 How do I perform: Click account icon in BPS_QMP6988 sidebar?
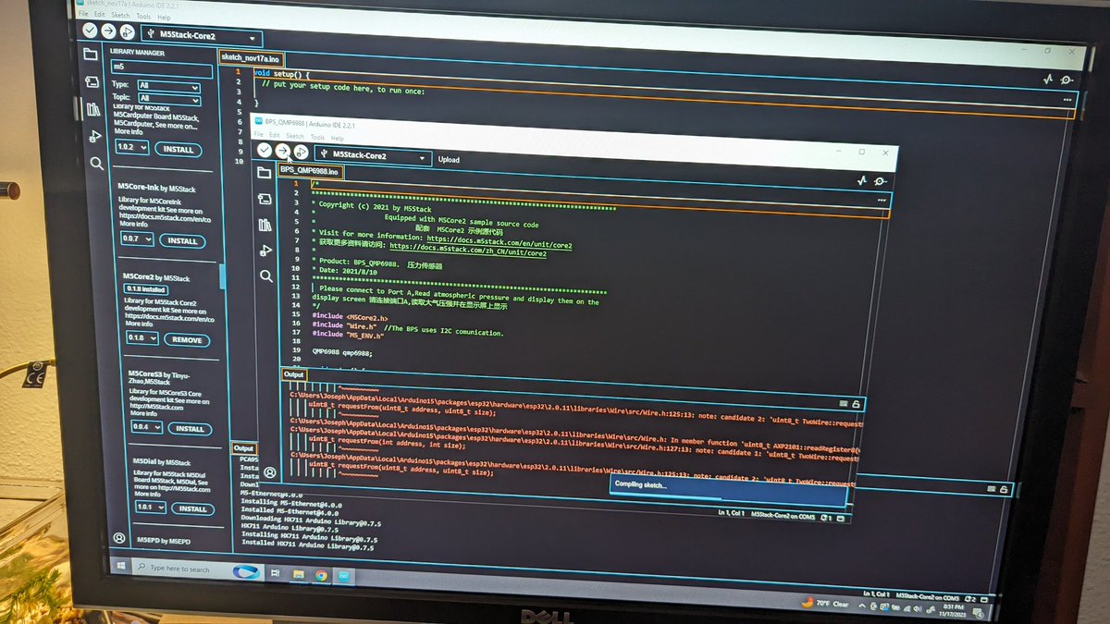(269, 471)
